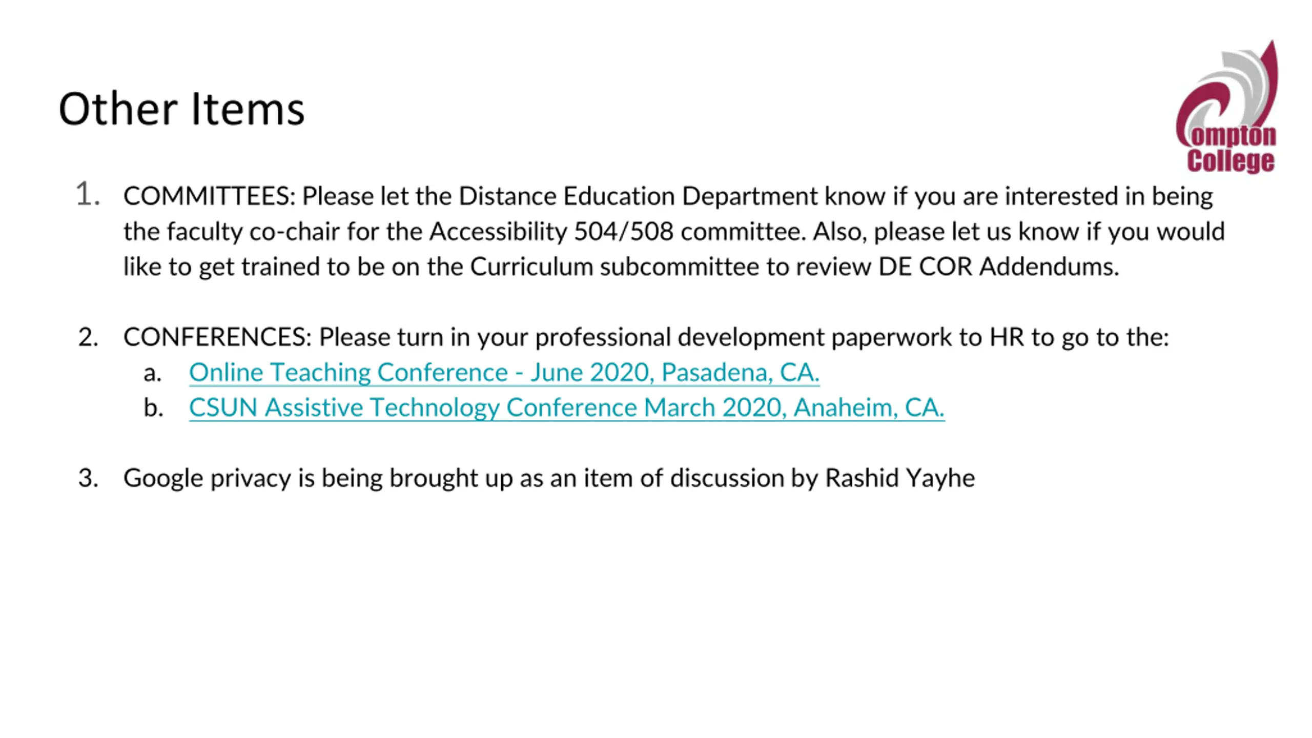The image size is (1312, 738).
Task: Click Pasadena, CA. in the first link
Action: 741,372
